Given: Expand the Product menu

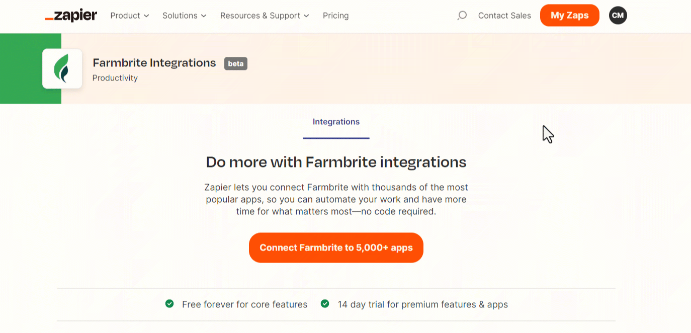Looking at the screenshot, I should point(130,16).
